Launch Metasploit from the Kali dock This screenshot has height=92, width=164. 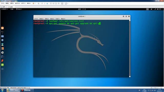coord(2,40)
